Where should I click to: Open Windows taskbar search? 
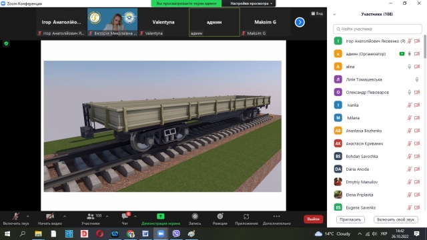click(23, 234)
